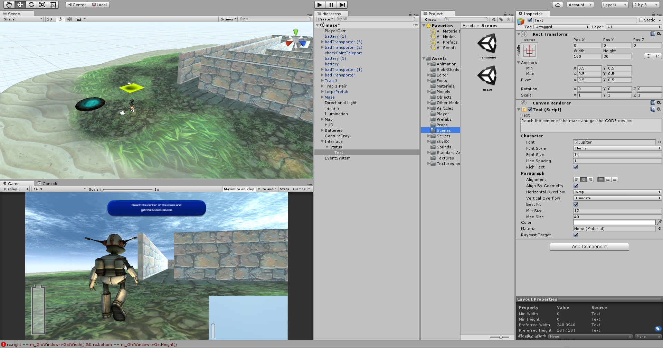Screen dimensions: 663x348
Task: Switch to the Scene tab
Action: pyautogui.click(x=14, y=14)
